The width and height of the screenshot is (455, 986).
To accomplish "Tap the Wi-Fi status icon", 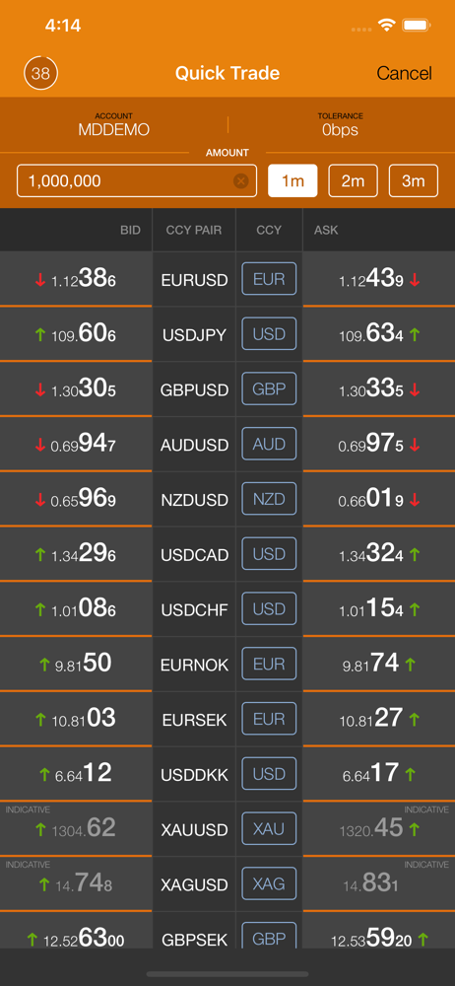I will coord(386,26).
